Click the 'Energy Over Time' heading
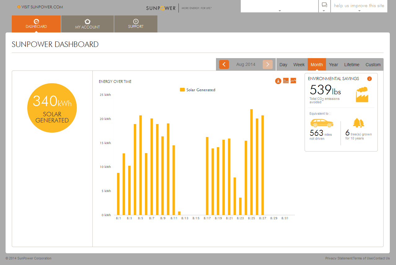 coord(115,82)
